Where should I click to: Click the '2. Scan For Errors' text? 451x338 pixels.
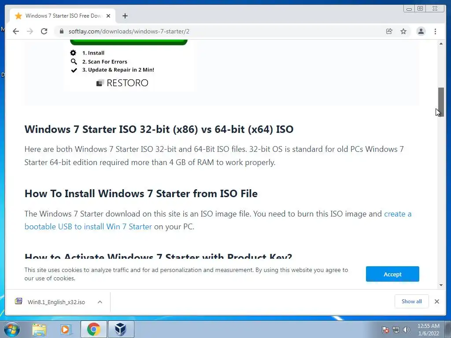[104, 62]
